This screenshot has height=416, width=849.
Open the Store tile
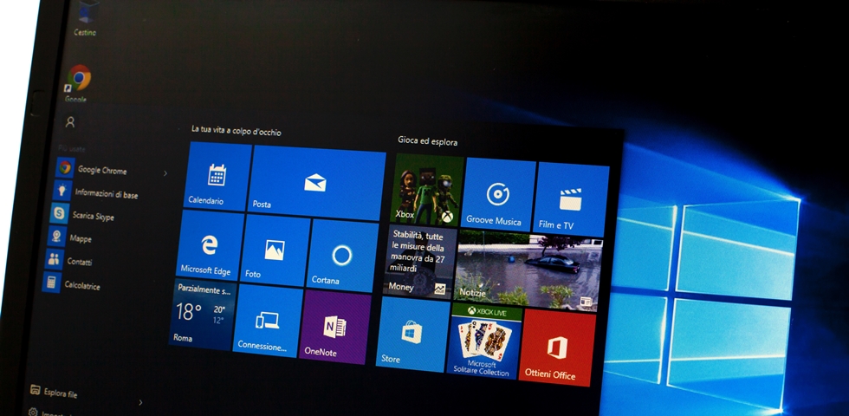[x=412, y=335]
